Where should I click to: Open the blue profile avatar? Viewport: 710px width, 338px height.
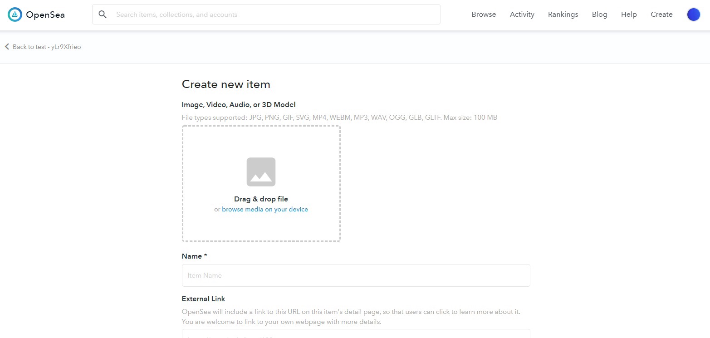[x=694, y=15]
